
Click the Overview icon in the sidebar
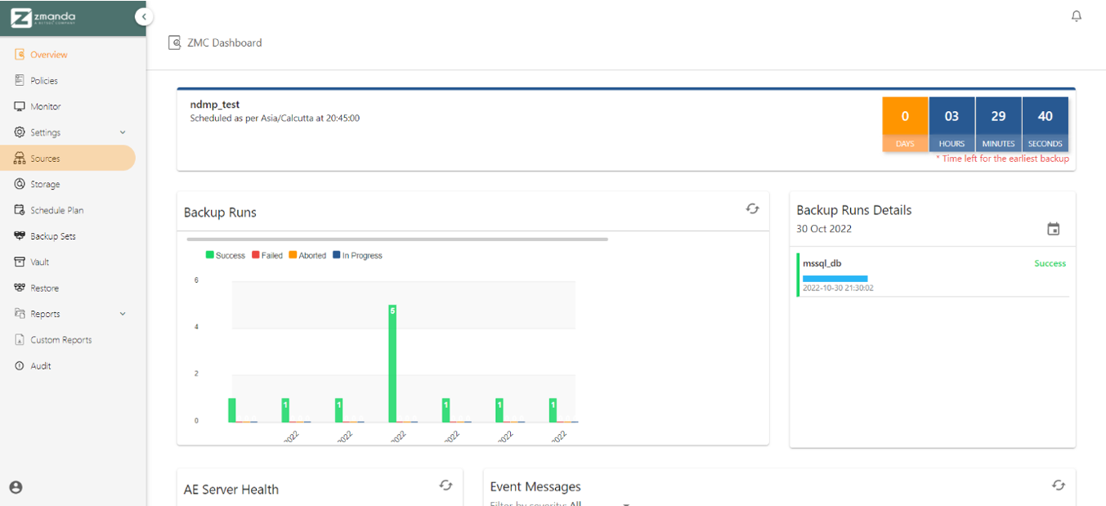pos(20,55)
